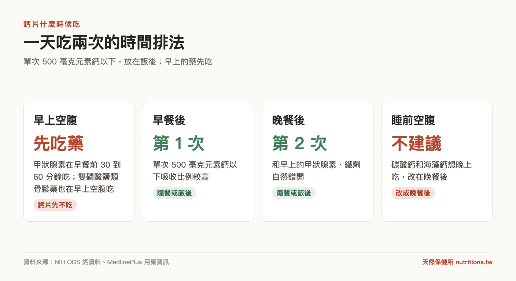Click the text 單次 500 毫克元素鈣以下吸收比例較高
Image resolution: width=516 pixels, height=281 pixels.
(x=195, y=171)
